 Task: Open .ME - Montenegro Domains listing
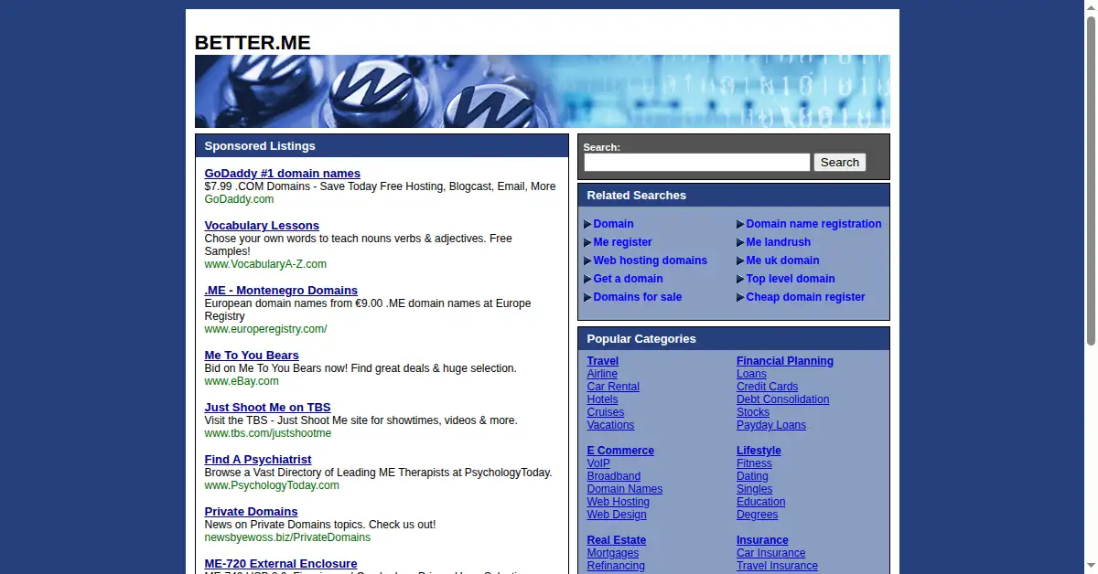pos(281,291)
